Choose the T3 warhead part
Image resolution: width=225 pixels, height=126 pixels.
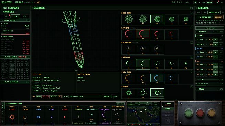click(x=157, y=34)
